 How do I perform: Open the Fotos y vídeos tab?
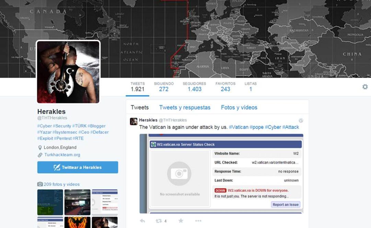[x=239, y=107]
